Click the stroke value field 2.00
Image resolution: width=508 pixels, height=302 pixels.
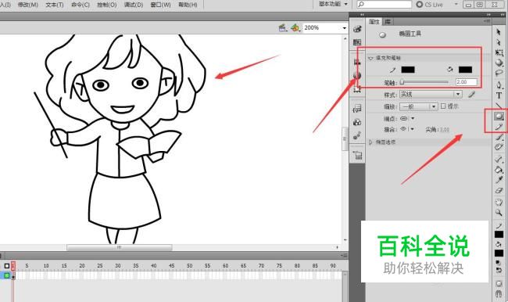[467, 82]
